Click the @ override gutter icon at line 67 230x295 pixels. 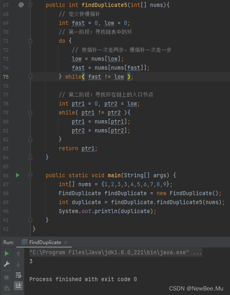point(21,5)
